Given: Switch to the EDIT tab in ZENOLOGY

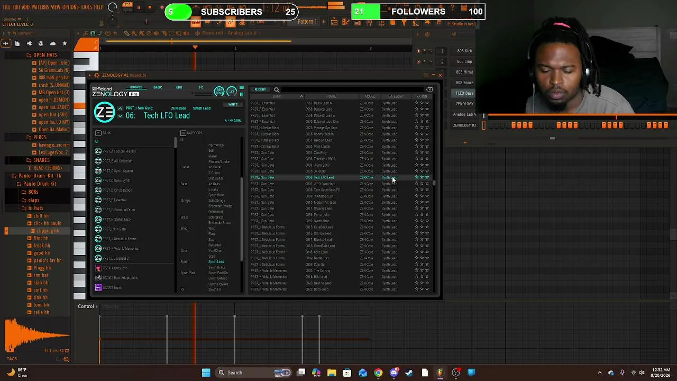Looking at the screenshot, I should (x=179, y=88).
